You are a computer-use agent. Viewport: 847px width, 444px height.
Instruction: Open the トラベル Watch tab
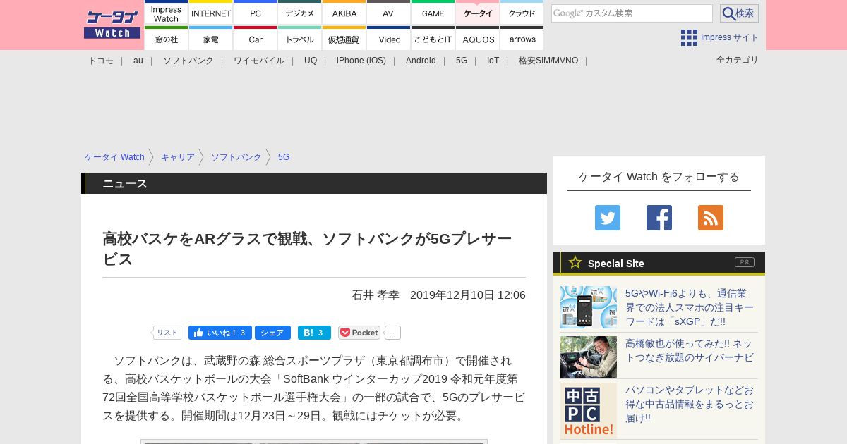click(x=300, y=39)
